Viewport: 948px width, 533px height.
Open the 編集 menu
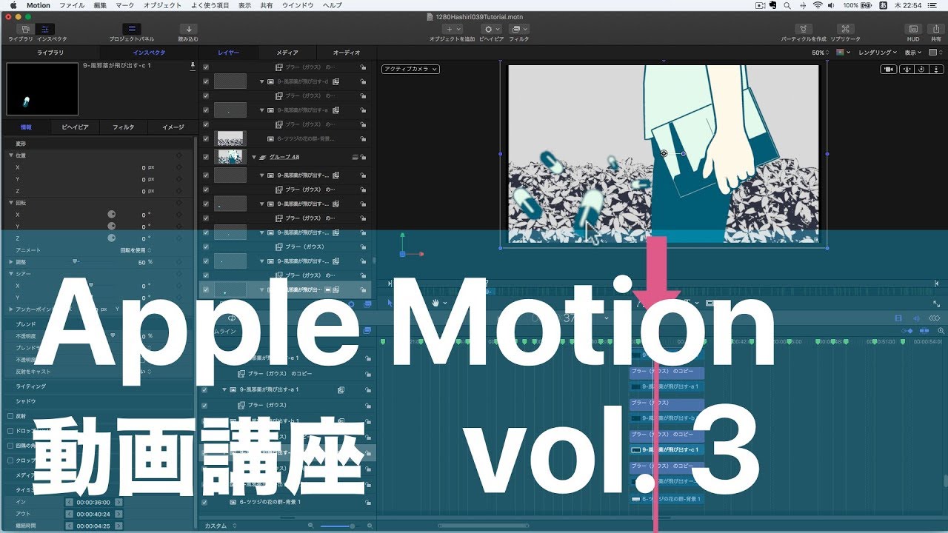tap(100, 5)
